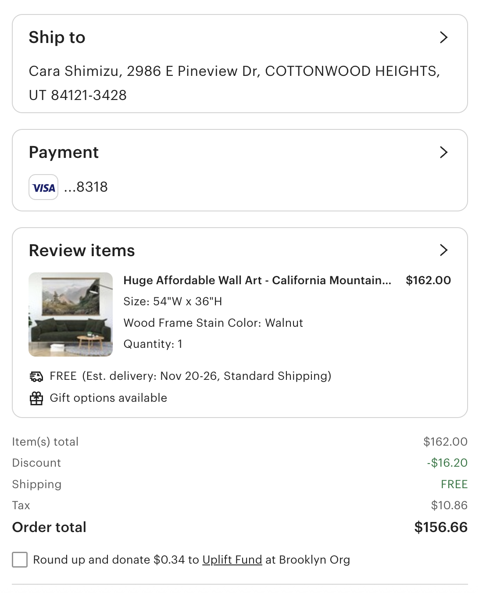The height and width of the screenshot is (593, 479).
Task: Enable round up donation checkbox
Action: tap(20, 560)
